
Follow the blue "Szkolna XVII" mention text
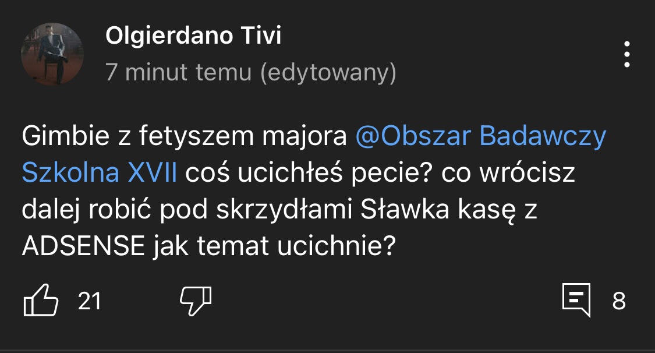pyautogui.click(x=100, y=174)
